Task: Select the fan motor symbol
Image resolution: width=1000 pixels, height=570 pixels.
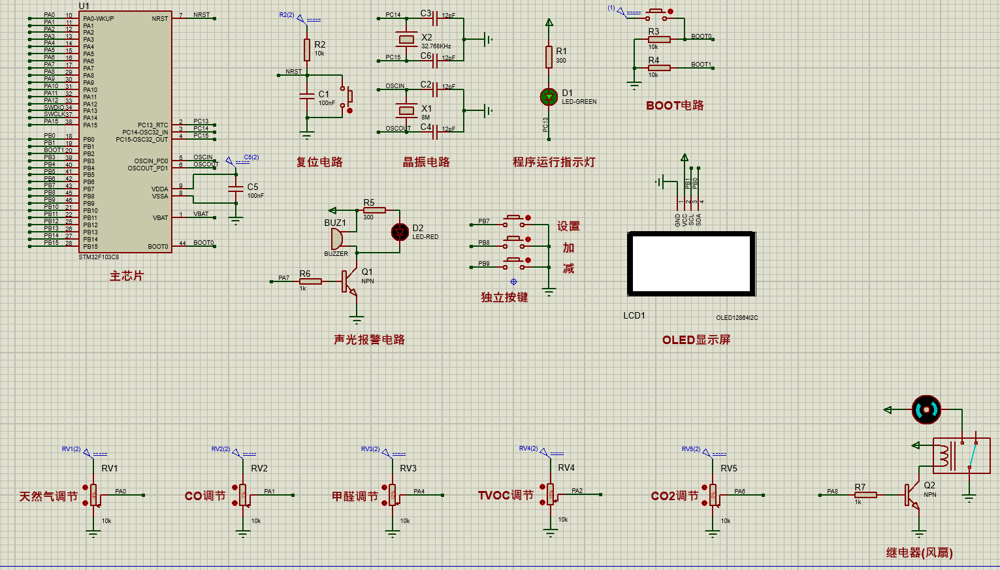Action: pos(926,409)
